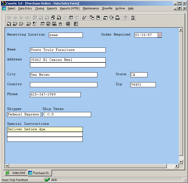
Task: Click the trash can delete icon
Action: [x=60, y=24]
